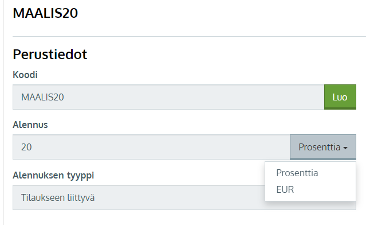Click the Koodi field label

click(25, 75)
